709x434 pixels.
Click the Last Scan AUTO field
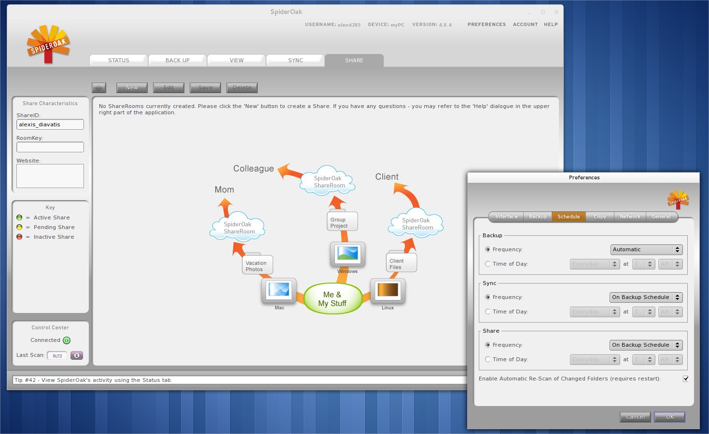pyautogui.click(x=57, y=356)
